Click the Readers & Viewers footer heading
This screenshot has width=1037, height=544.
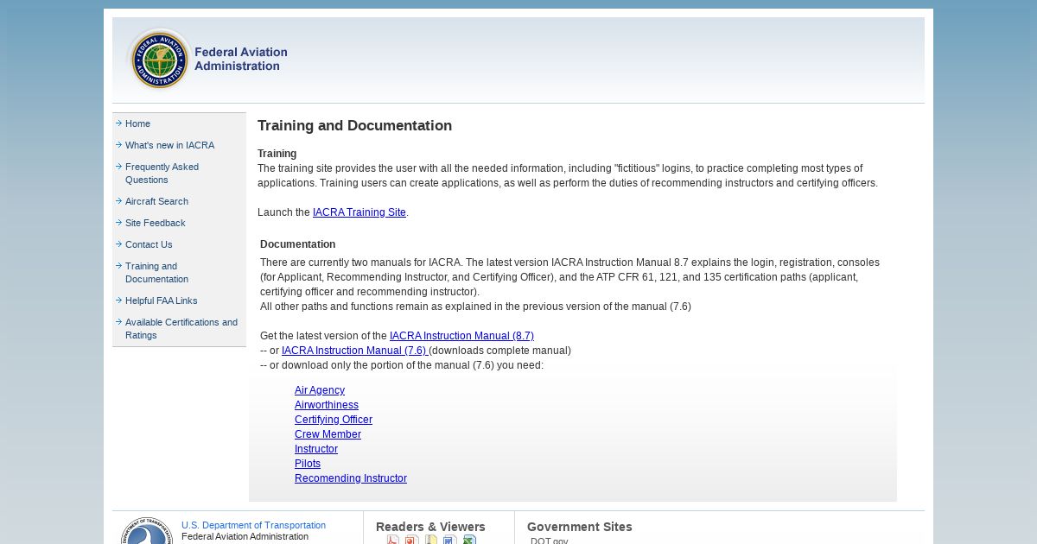coord(430,527)
